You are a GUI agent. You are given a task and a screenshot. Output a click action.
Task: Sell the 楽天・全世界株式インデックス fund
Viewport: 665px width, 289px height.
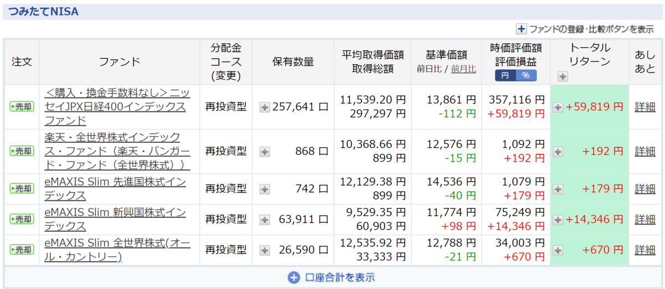click(x=22, y=151)
